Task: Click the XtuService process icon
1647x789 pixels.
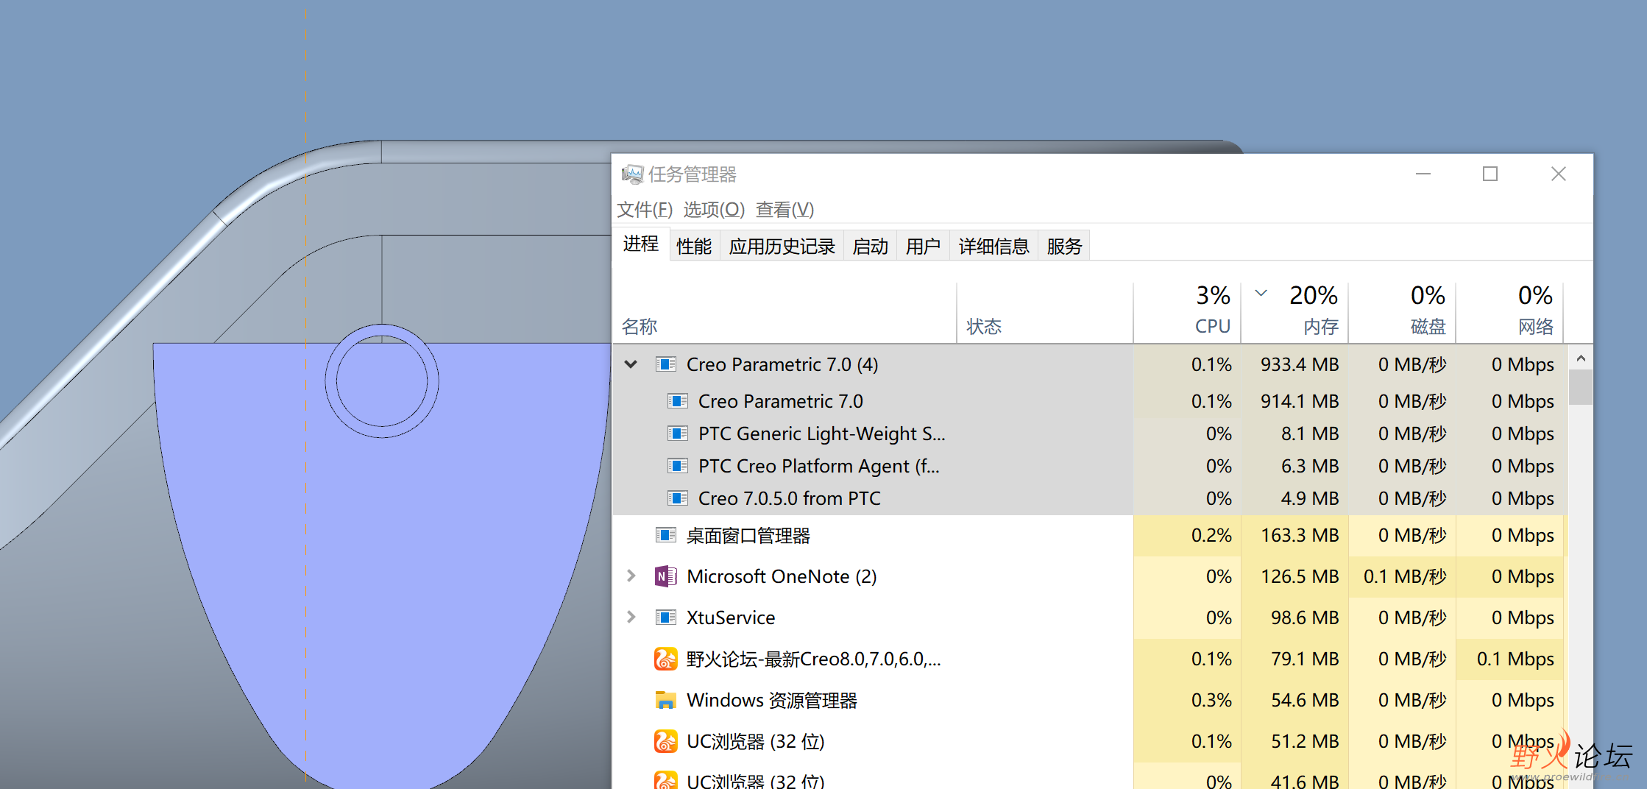Action: pyautogui.click(x=666, y=618)
